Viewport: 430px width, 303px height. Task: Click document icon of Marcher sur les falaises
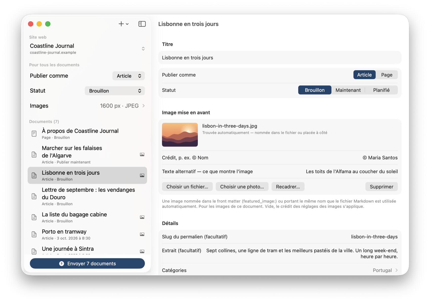pyautogui.click(x=34, y=155)
